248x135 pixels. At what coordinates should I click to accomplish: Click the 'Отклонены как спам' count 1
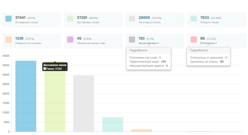coord(160,58)
